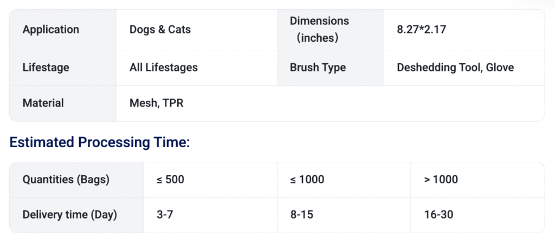Select the > 1000 quantity cell
Image resolution: width=555 pixels, height=244 pixels.
click(x=441, y=179)
